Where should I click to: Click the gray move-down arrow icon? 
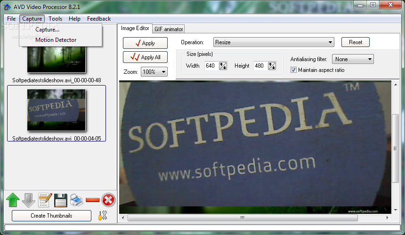click(x=28, y=200)
